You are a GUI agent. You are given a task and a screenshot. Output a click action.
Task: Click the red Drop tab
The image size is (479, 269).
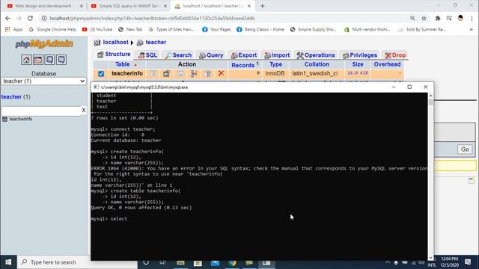click(x=395, y=55)
